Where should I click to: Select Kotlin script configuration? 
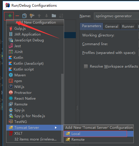tap(35, 69)
